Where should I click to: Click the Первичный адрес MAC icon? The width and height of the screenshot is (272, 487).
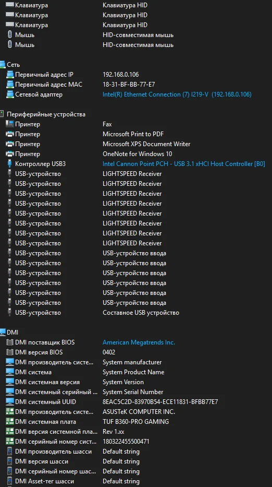[10, 85]
